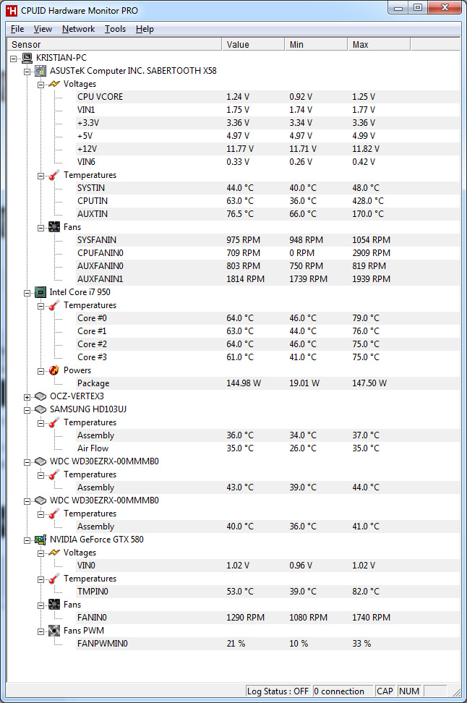Select the TMPIN0 row
This screenshot has height=703, width=467.
point(268,592)
